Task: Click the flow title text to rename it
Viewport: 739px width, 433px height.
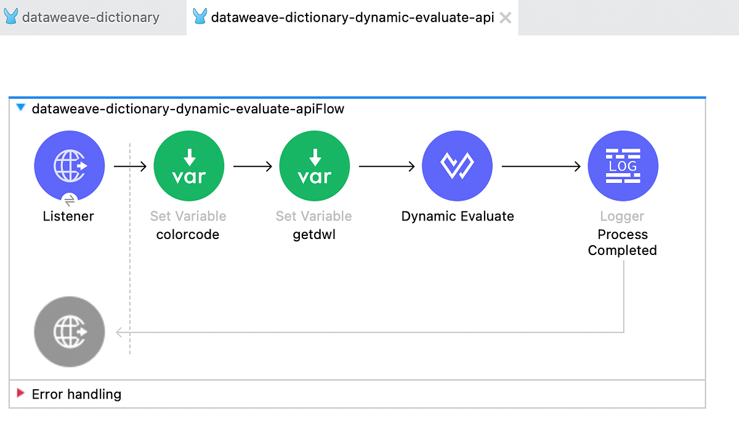Action: (188, 108)
